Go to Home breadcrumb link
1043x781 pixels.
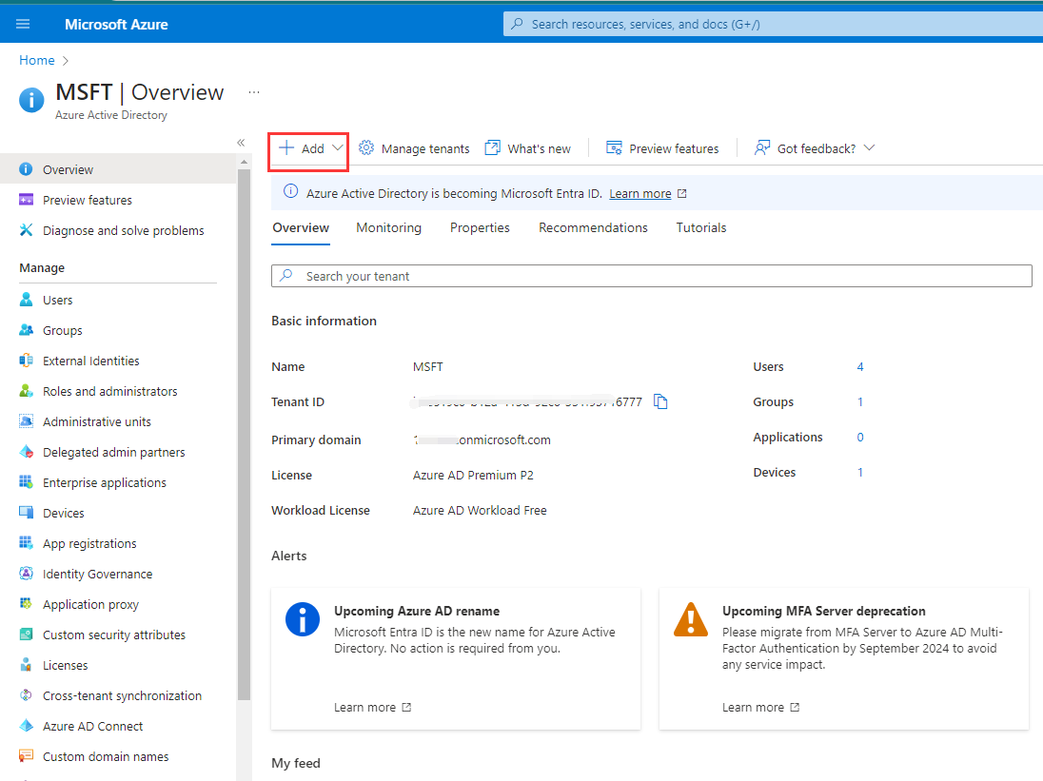pyautogui.click(x=36, y=61)
